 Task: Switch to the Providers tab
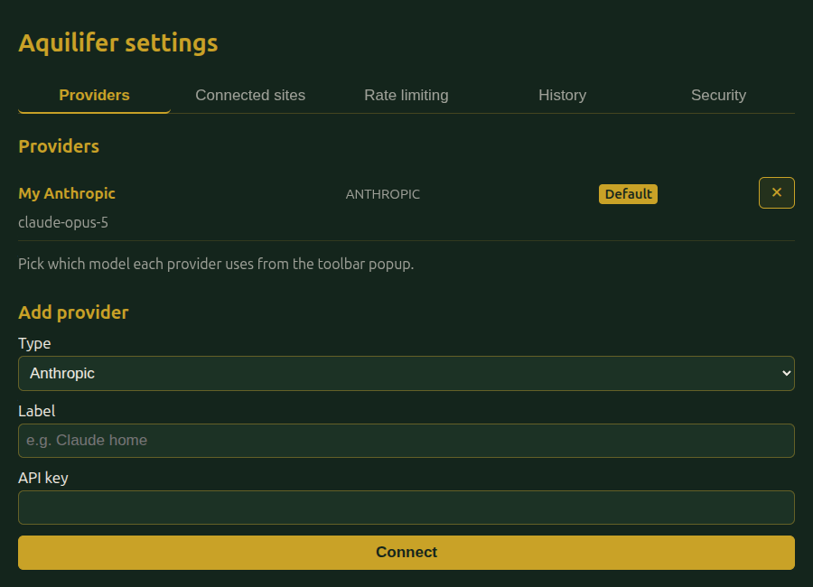coord(94,96)
